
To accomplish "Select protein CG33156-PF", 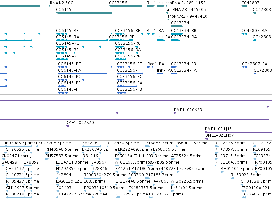I will 130,73.
